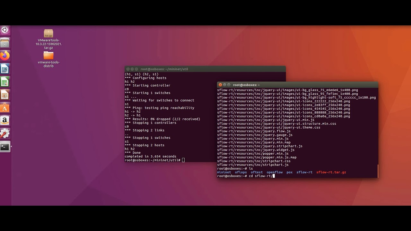411x231 pixels.
Task: Select VMwareTools tar.gz desktop file
Action: 48,39
